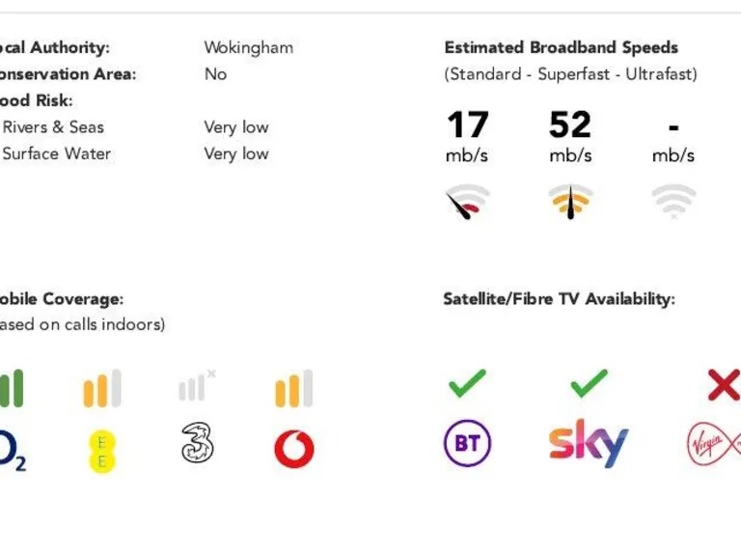The image size is (741, 556).
Task: Click the orange signal bars above Vodafone
Action: coord(294,388)
